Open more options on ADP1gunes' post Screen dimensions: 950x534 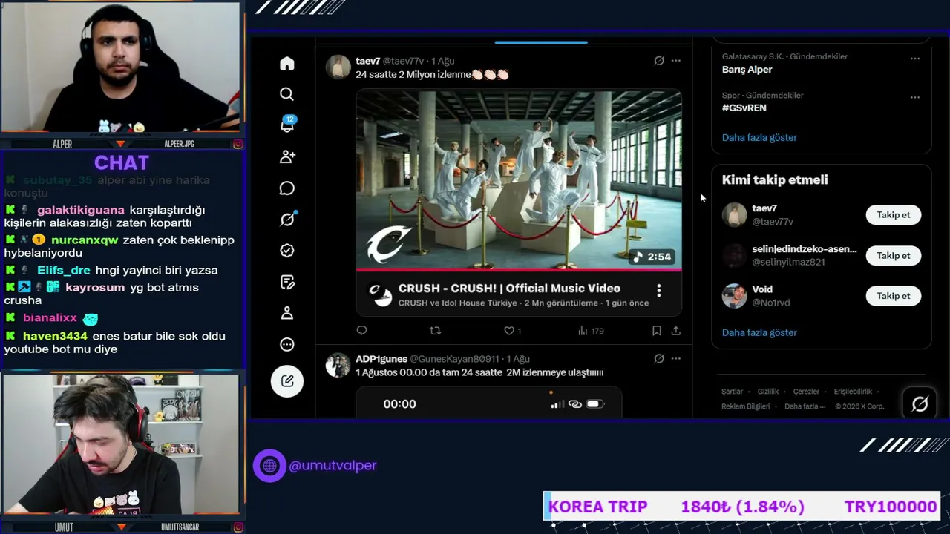coord(676,359)
